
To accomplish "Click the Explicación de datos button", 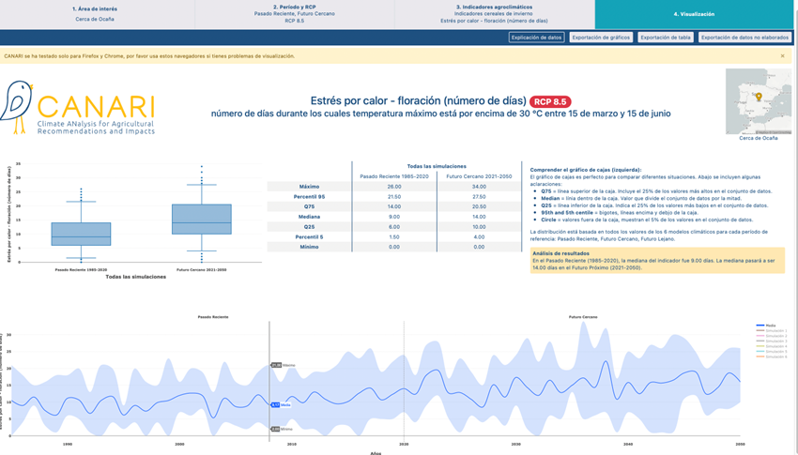I will (536, 38).
